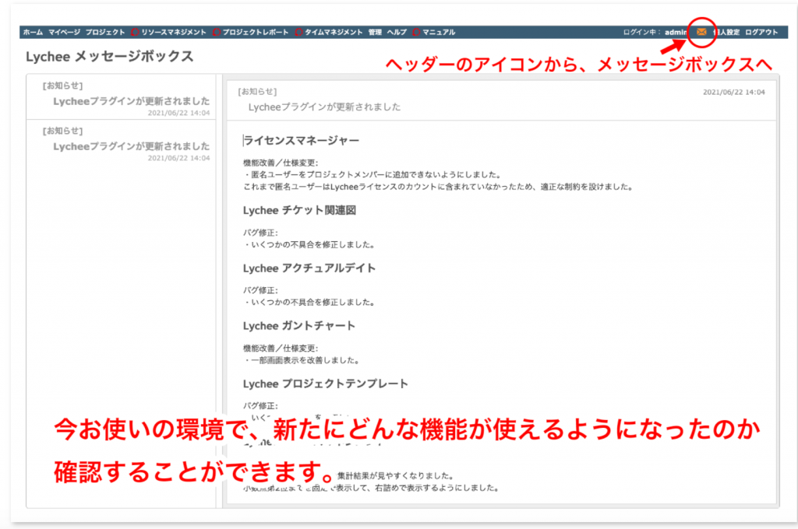Click the Lychee icon beside タイムマネジメント

(x=298, y=32)
